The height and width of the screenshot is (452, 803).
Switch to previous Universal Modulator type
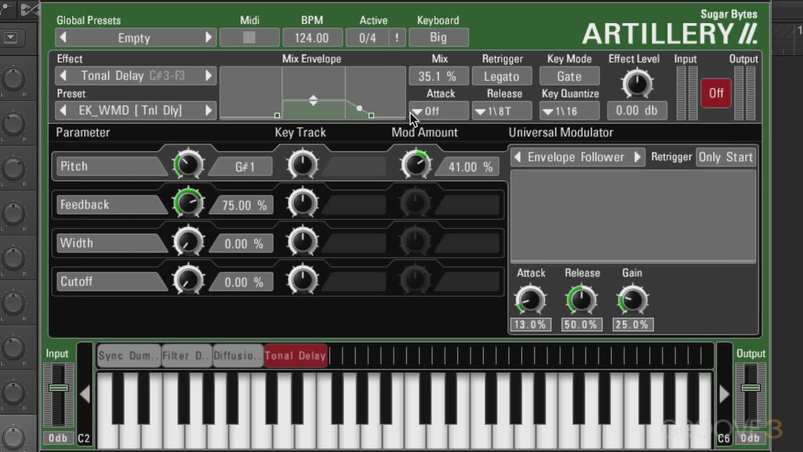pyautogui.click(x=517, y=157)
